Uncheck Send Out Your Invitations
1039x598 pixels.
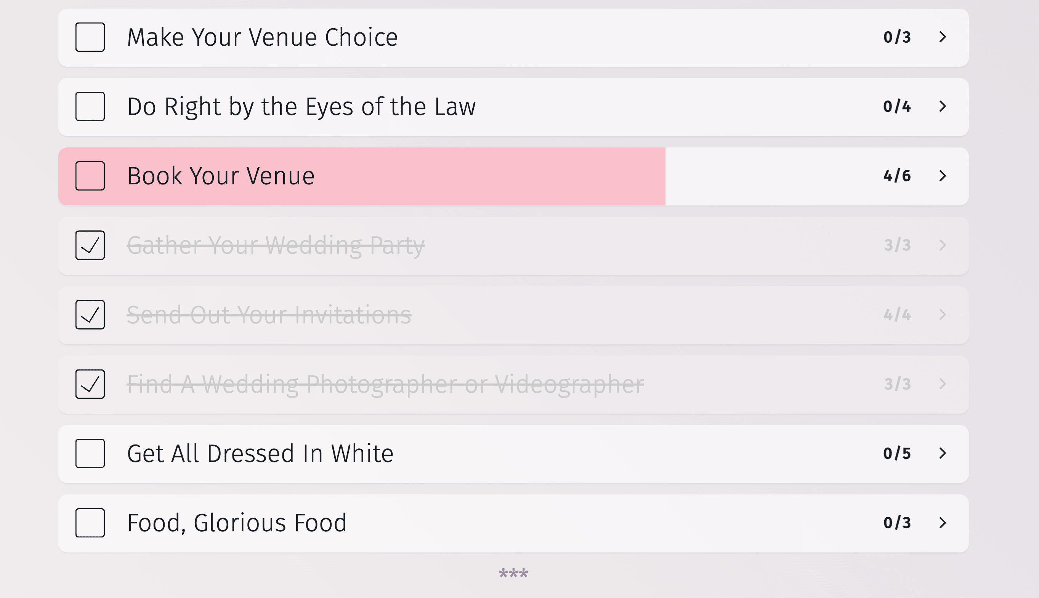[x=90, y=315]
